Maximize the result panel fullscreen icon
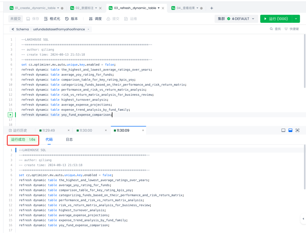This screenshot has width=306, height=233. pyautogui.click(x=297, y=130)
